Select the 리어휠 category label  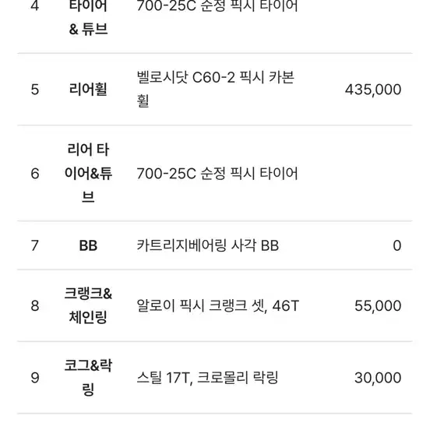pos(88,90)
